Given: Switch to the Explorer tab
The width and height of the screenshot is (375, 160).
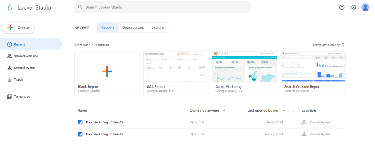Looking at the screenshot, I should [158, 27].
